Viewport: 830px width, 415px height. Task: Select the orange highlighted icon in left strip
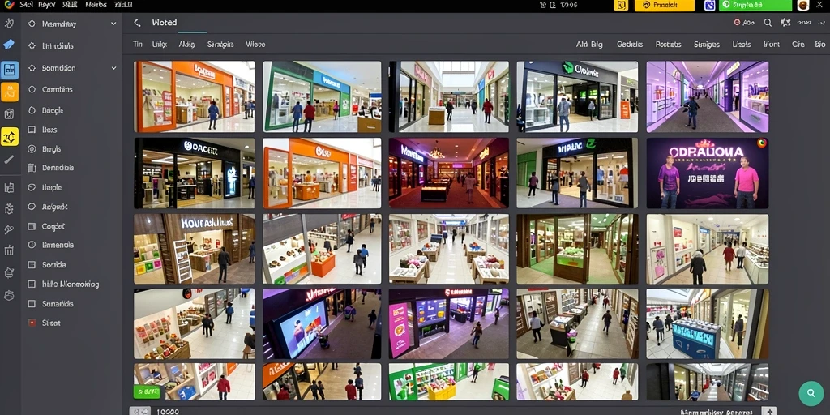(x=10, y=92)
